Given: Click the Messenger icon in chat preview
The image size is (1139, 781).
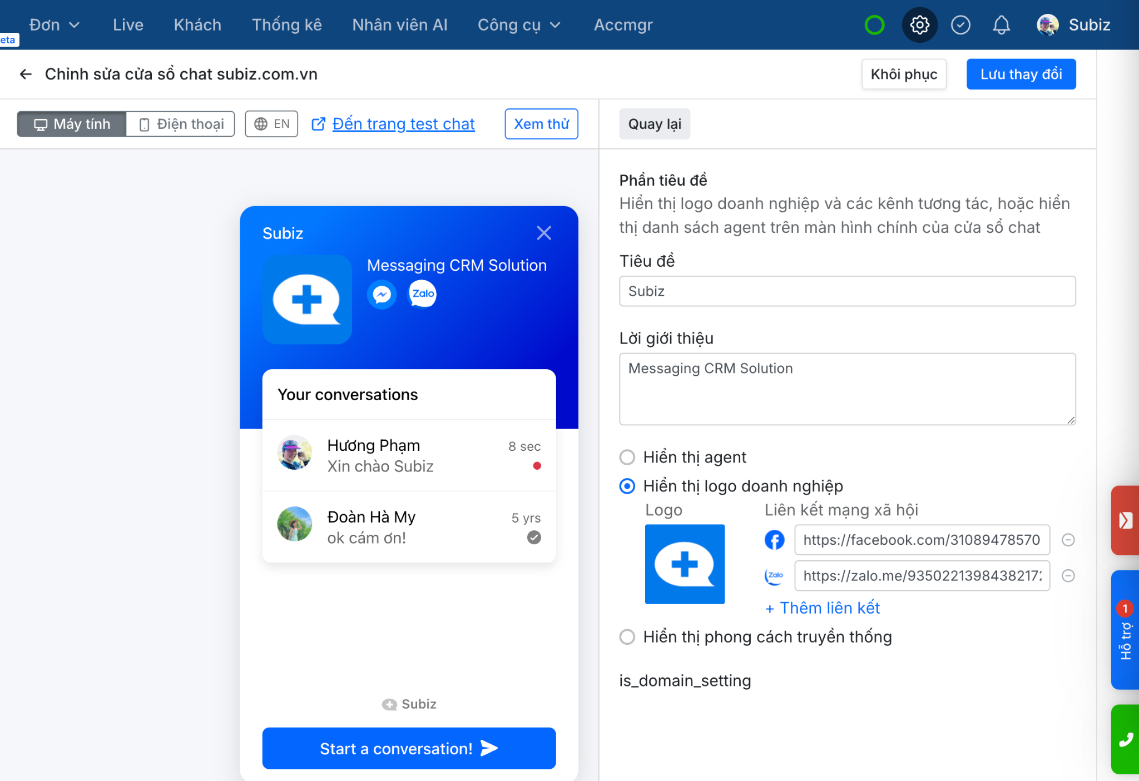Looking at the screenshot, I should [382, 294].
